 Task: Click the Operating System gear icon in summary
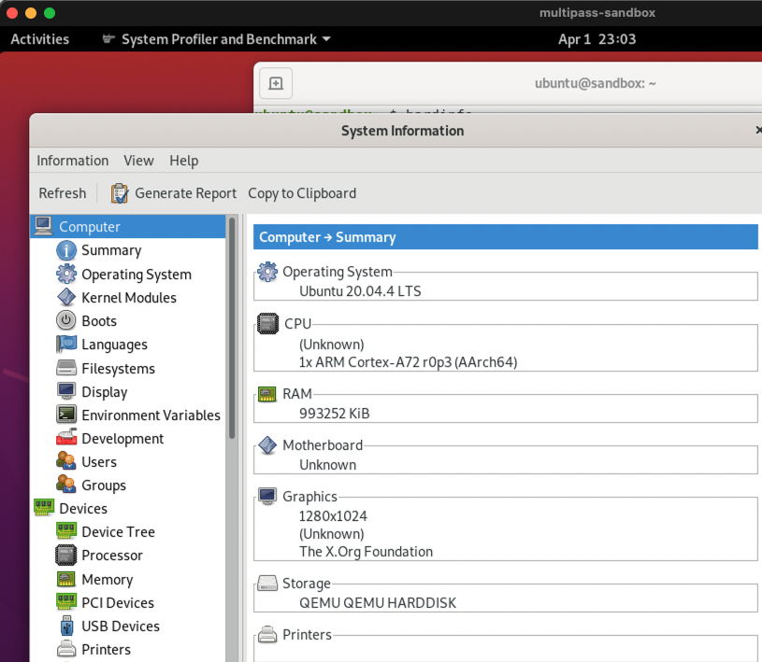pyautogui.click(x=267, y=272)
